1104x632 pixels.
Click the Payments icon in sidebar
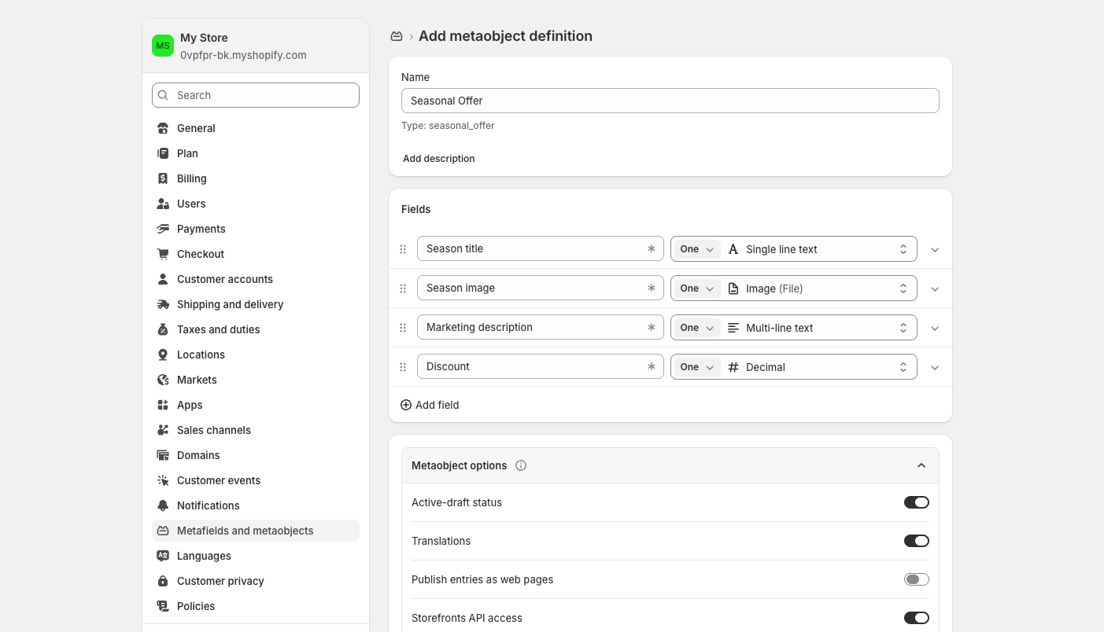tap(163, 229)
